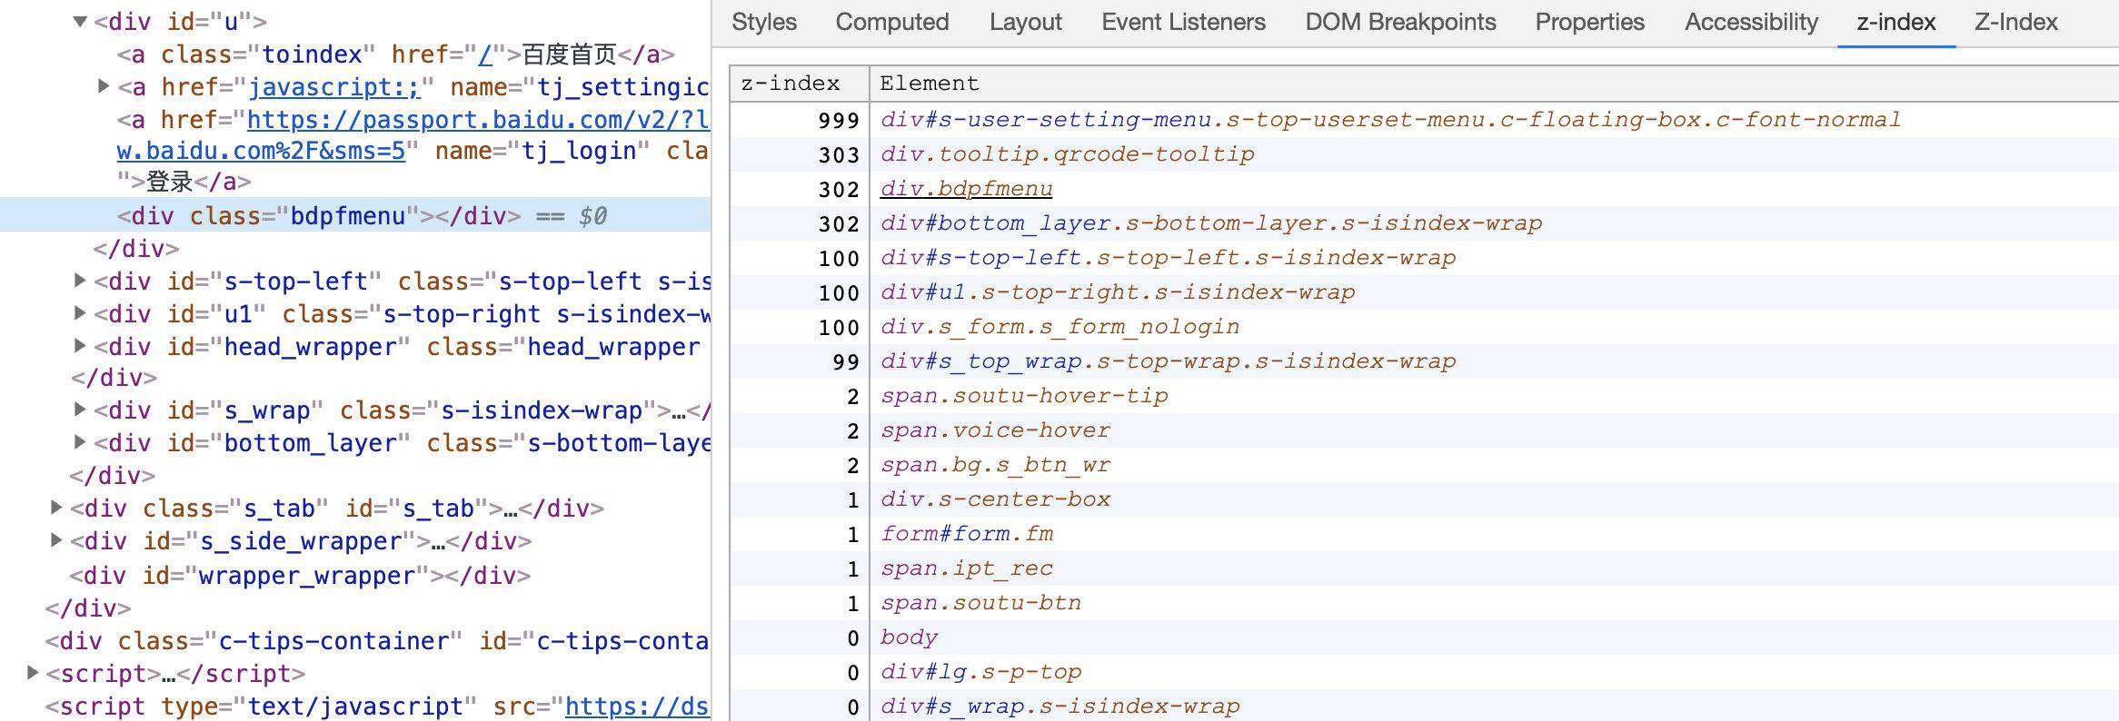Click the body element entry
Screen dimensions: 2119x721
click(909, 637)
